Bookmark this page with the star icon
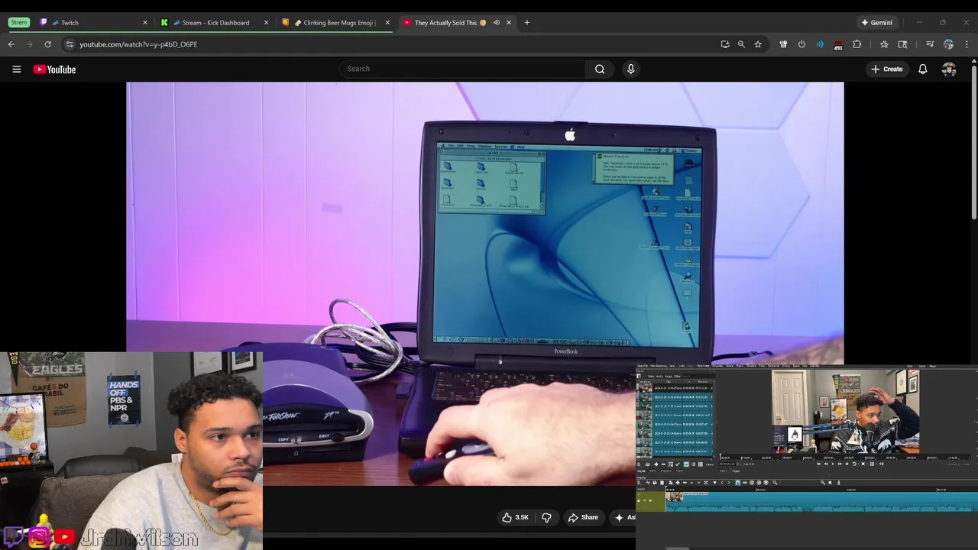 (x=758, y=44)
